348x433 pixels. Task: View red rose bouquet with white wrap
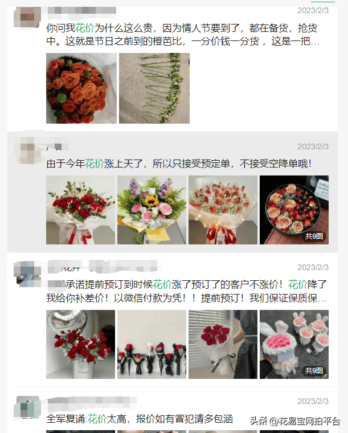pyautogui.click(x=80, y=210)
